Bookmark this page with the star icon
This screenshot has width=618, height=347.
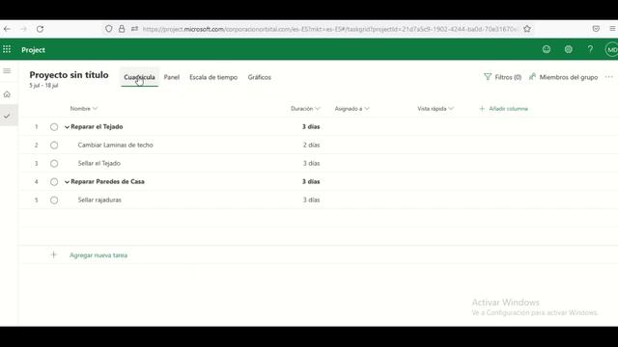click(x=527, y=29)
